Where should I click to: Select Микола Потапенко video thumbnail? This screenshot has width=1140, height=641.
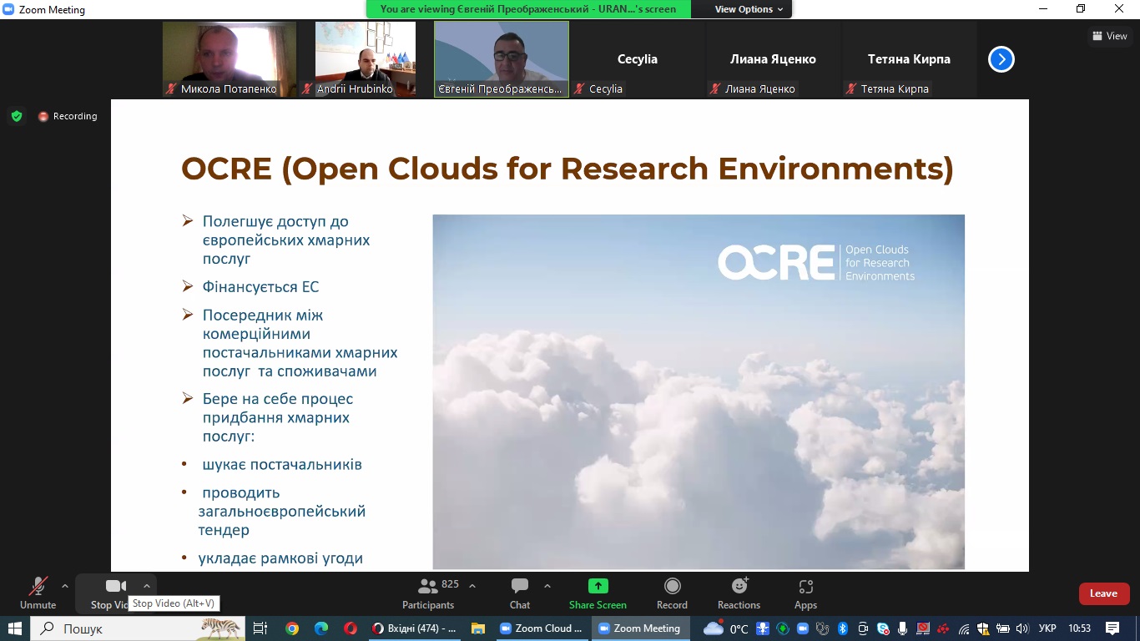coord(230,59)
